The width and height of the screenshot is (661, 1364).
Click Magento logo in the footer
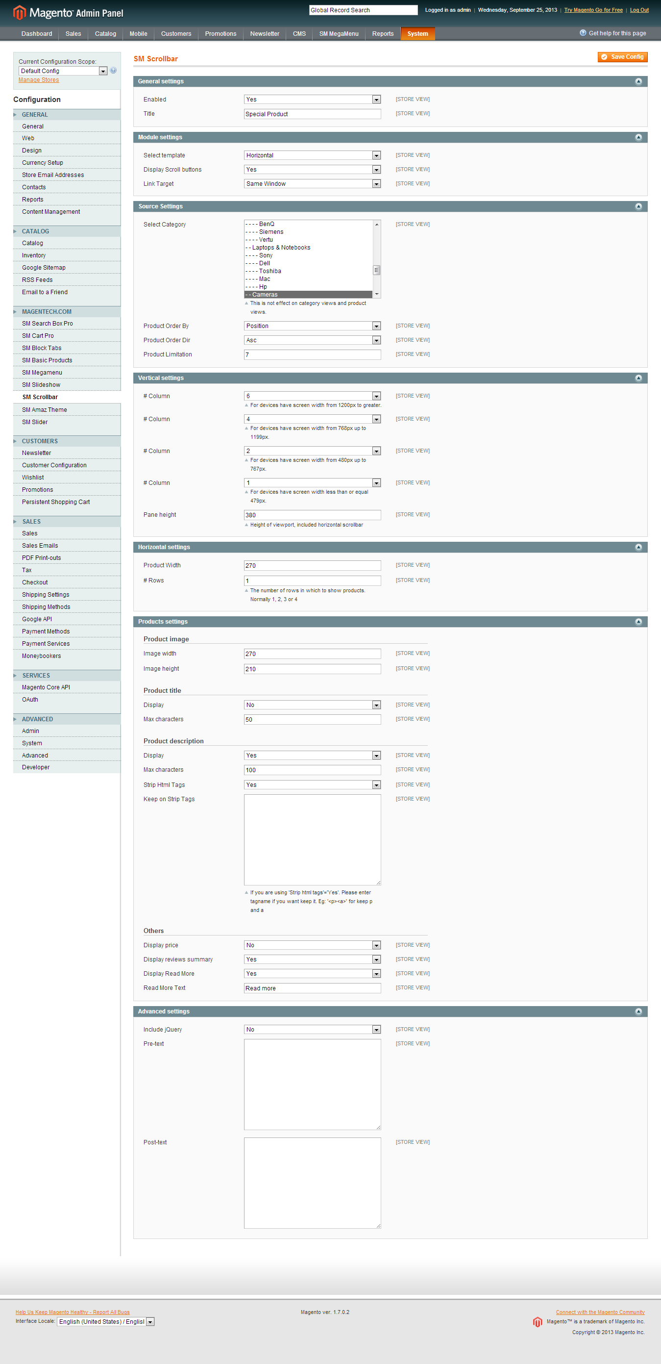(537, 1322)
